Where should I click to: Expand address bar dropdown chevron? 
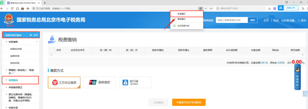pos(211,9)
